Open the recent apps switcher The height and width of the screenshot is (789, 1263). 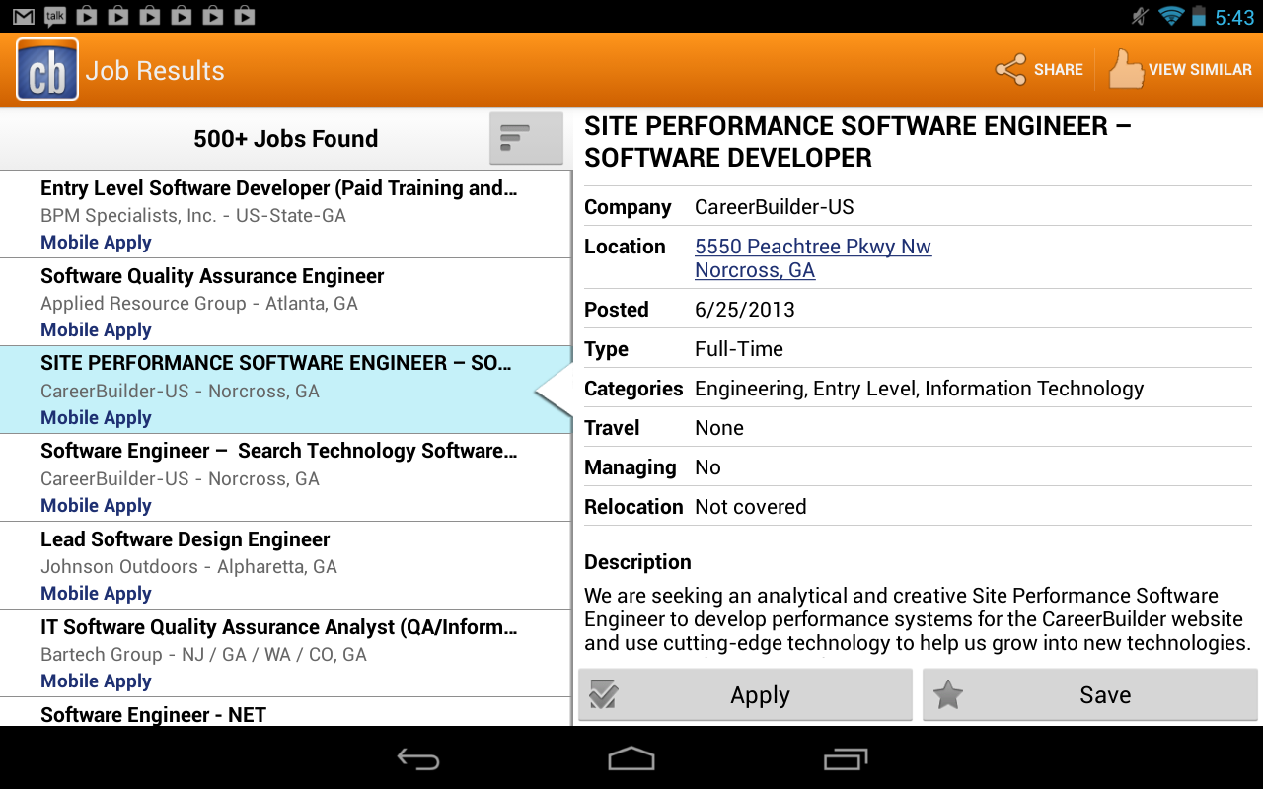[845, 758]
